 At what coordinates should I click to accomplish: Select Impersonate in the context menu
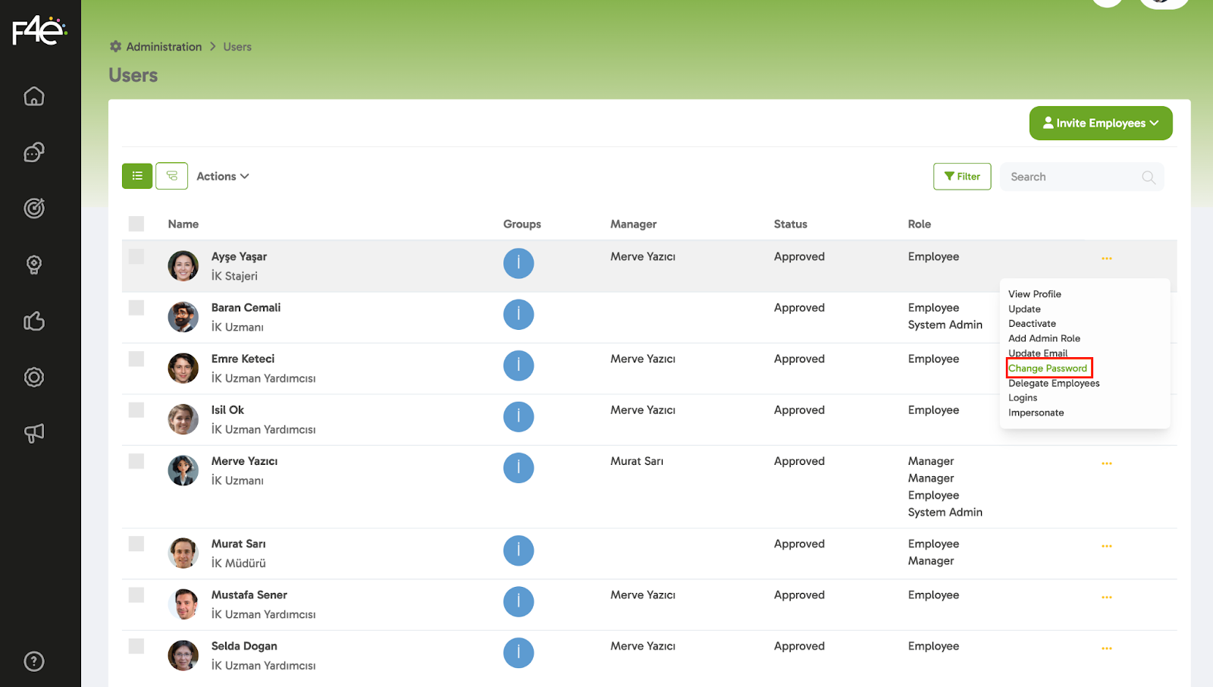click(x=1036, y=413)
